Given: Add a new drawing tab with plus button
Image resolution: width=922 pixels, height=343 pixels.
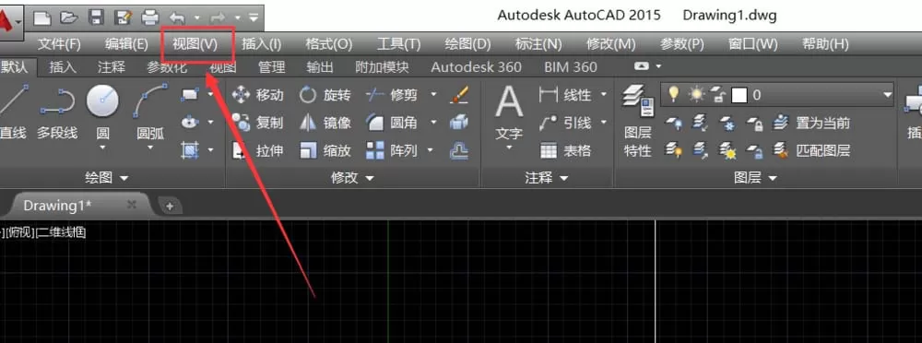Looking at the screenshot, I should [170, 206].
